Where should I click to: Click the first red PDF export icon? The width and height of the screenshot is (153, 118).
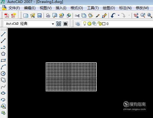pos(7,15)
